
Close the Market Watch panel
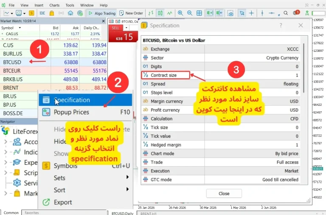(103, 21)
